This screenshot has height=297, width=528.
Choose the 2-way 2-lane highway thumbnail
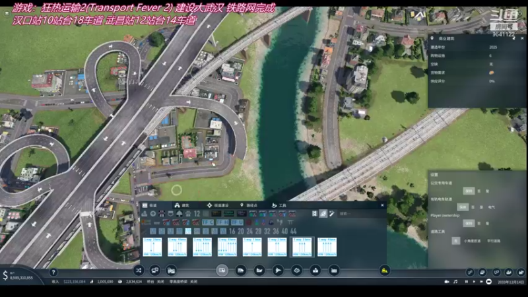(152, 247)
